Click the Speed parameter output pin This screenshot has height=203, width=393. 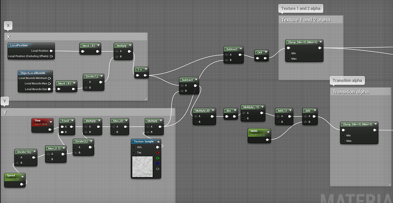(x=22, y=184)
